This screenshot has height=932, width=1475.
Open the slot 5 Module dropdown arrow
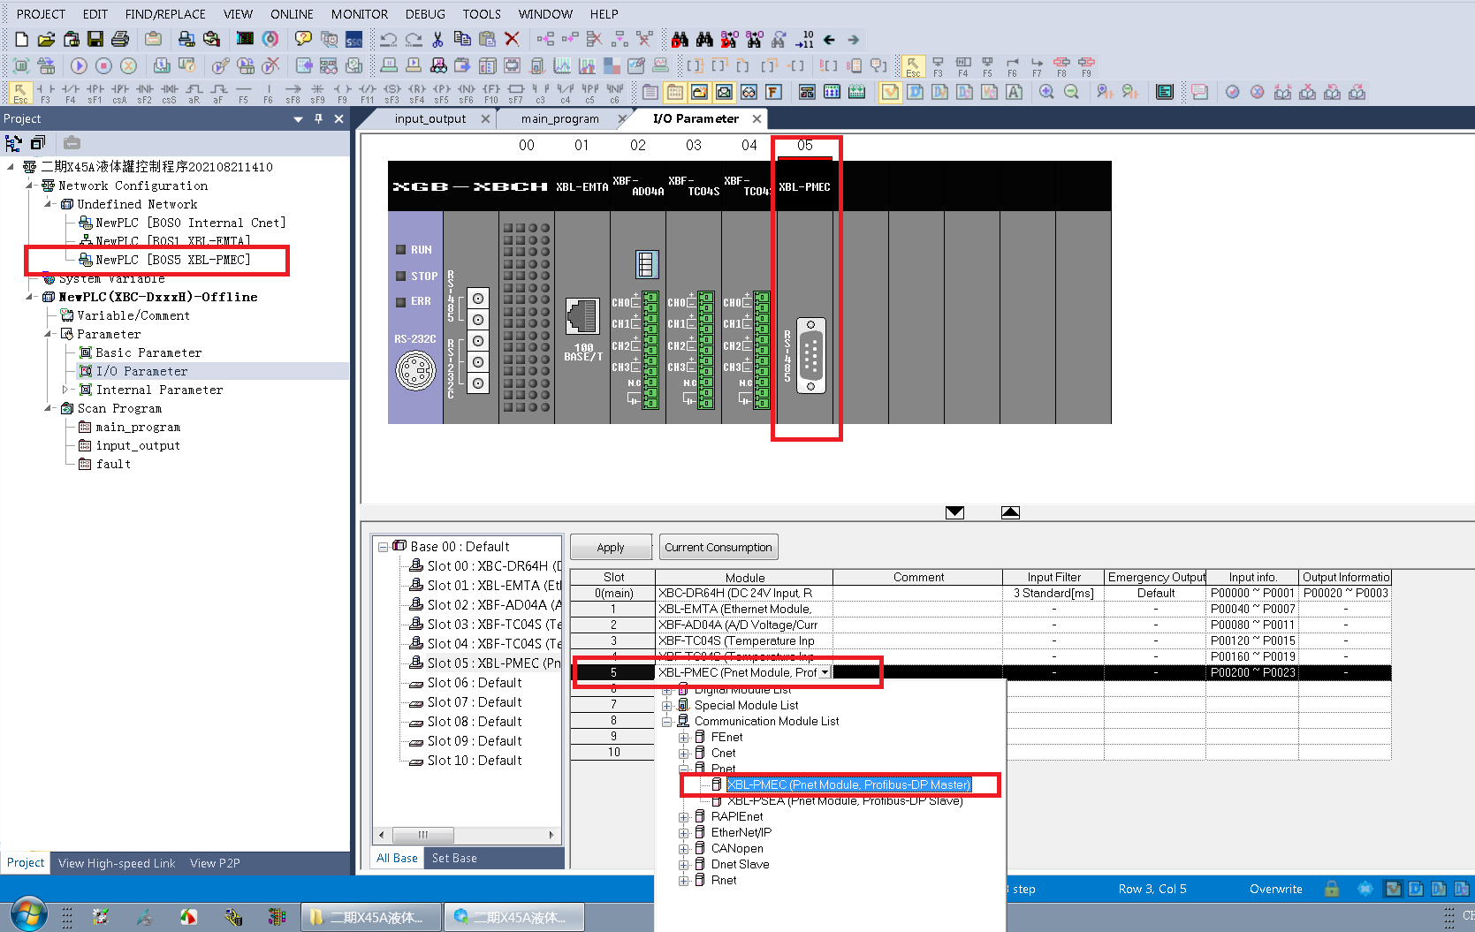point(825,673)
